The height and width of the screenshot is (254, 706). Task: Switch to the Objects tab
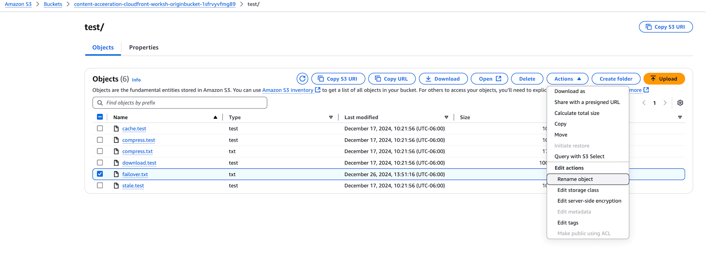(x=103, y=48)
